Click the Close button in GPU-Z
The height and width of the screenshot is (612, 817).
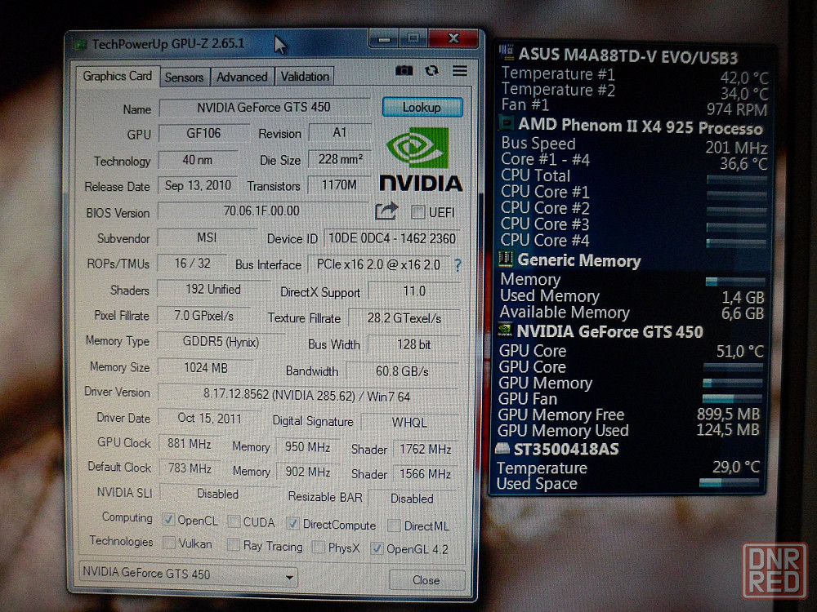[426, 579]
